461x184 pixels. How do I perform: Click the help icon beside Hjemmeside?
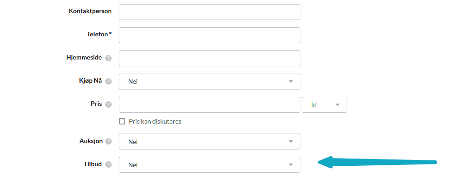[x=108, y=58]
